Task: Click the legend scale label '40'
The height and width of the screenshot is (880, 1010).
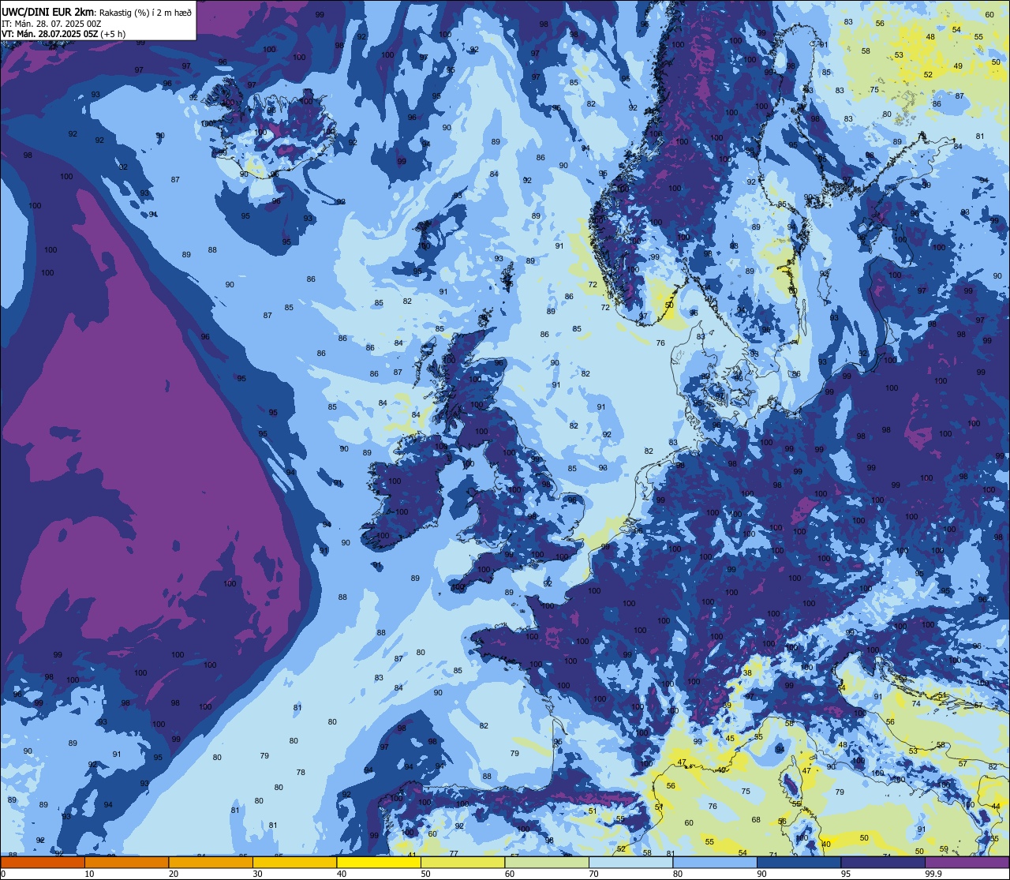Action: (x=342, y=874)
